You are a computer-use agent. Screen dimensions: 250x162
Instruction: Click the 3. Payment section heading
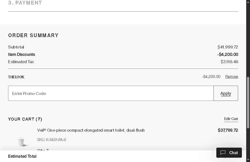coord(25,3)
